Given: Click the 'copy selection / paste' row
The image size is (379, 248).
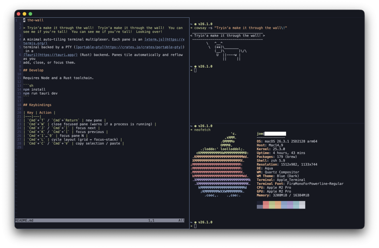Looking at the screenshot, I should click(x=74, y=144).
